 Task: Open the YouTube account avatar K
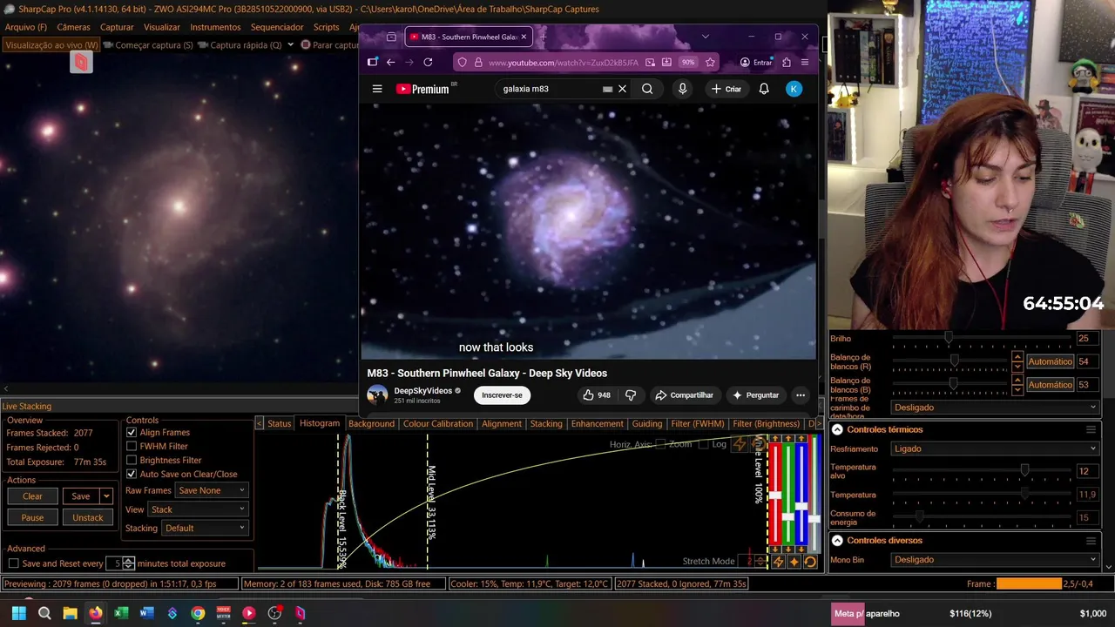click(x=794, y=89)
